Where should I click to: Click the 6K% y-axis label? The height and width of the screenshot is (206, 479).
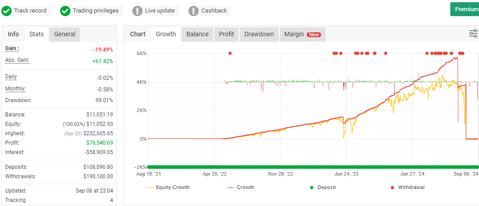pyautogui.click(x=141, y=53)
